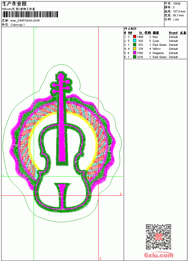The width and height of the screenshot is (188, 261).
Task: Click the Brand column header
Action: [x=173, y=33]
